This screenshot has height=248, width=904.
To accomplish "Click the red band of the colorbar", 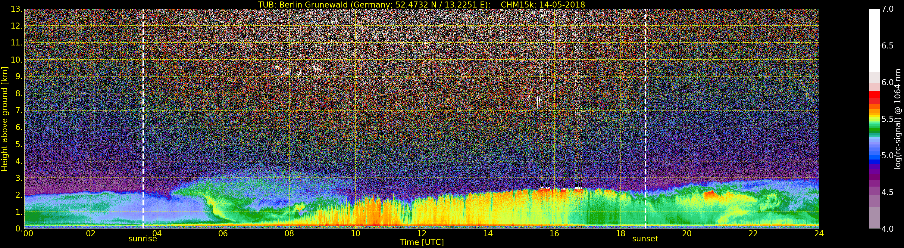I will point(874,97).
